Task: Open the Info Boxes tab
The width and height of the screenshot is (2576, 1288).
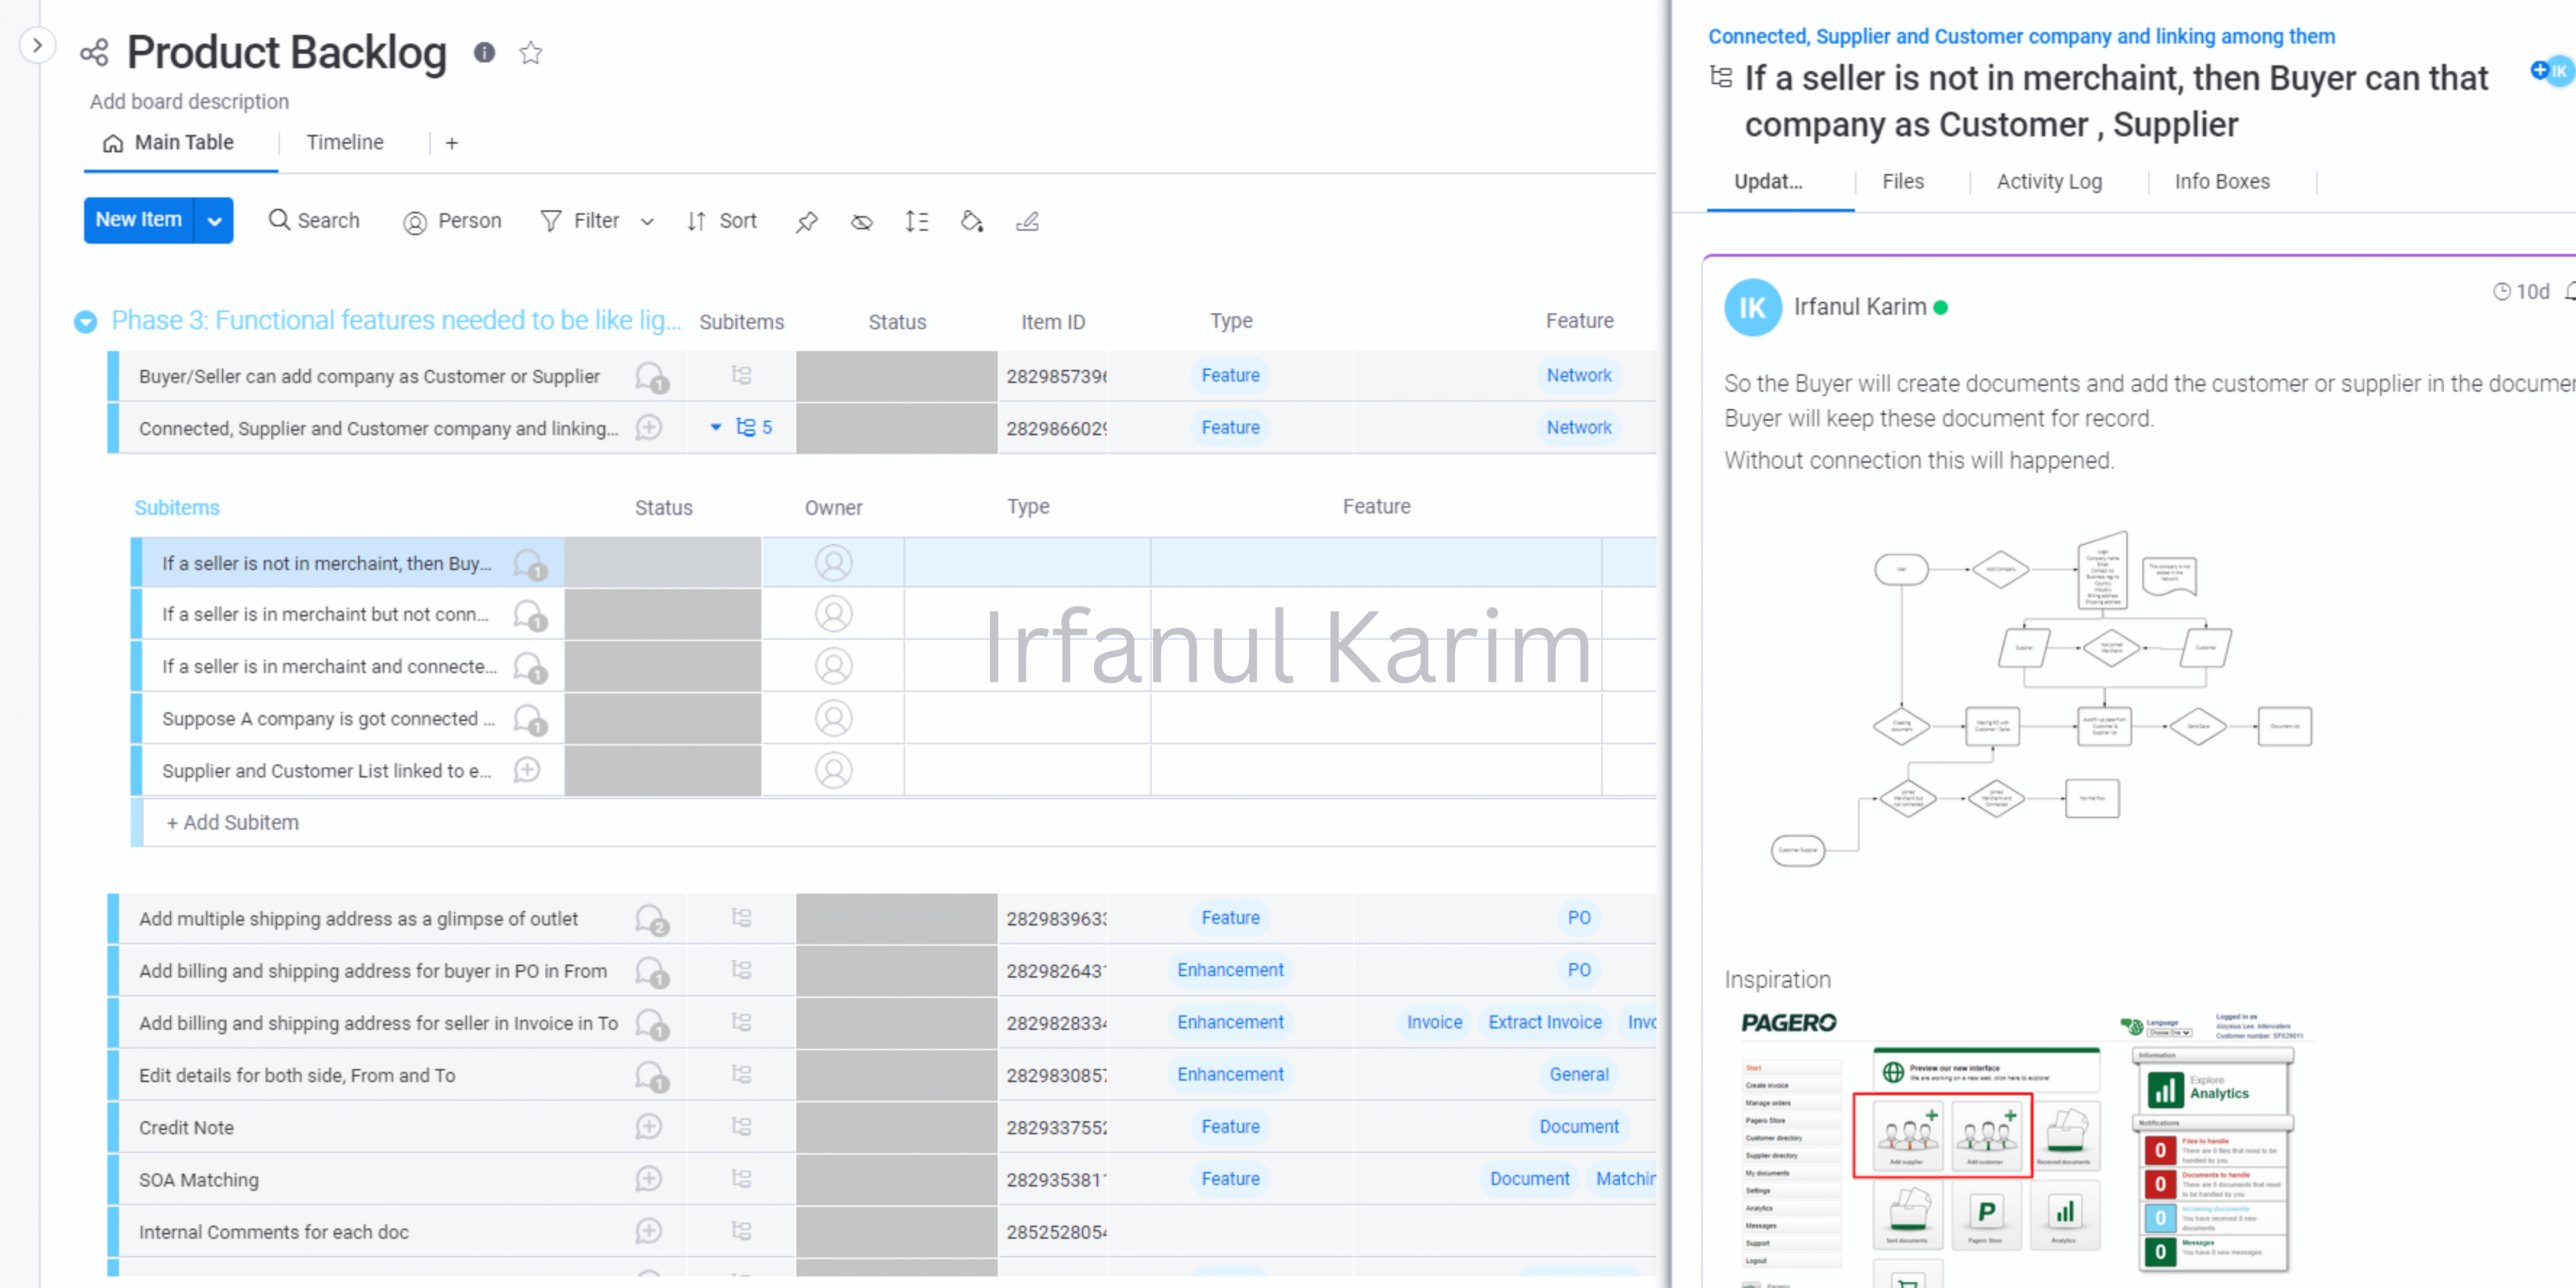Action: 2222,182
